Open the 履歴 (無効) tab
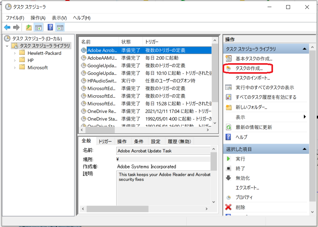This screenshot has height=227, width=318. [x=179, y=141]
